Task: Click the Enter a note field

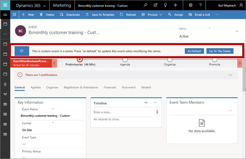Action: pos(124,112)
